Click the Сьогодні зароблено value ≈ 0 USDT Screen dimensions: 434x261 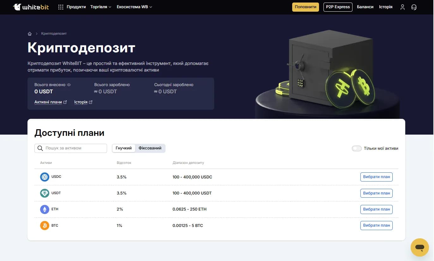(x=166, y=92)
